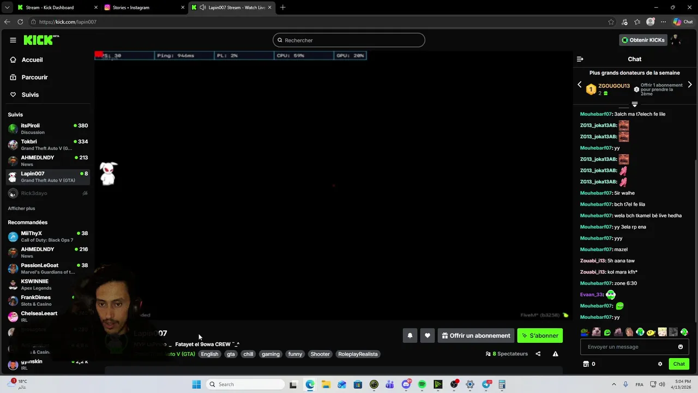Insert the yellow bee emote
698x393 pixels.
651,332
